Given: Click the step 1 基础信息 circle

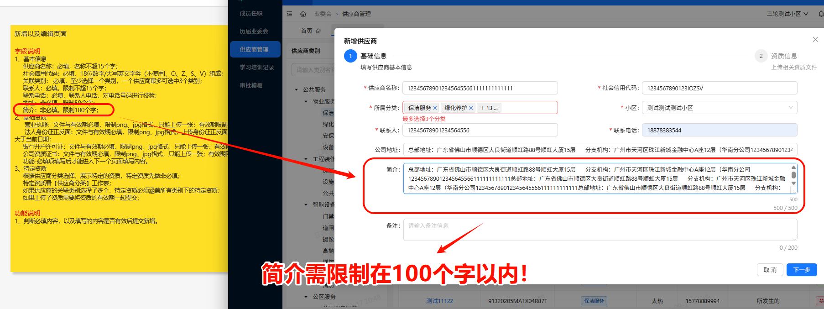Looking at the screenshot, I should [x=350, y=56].
